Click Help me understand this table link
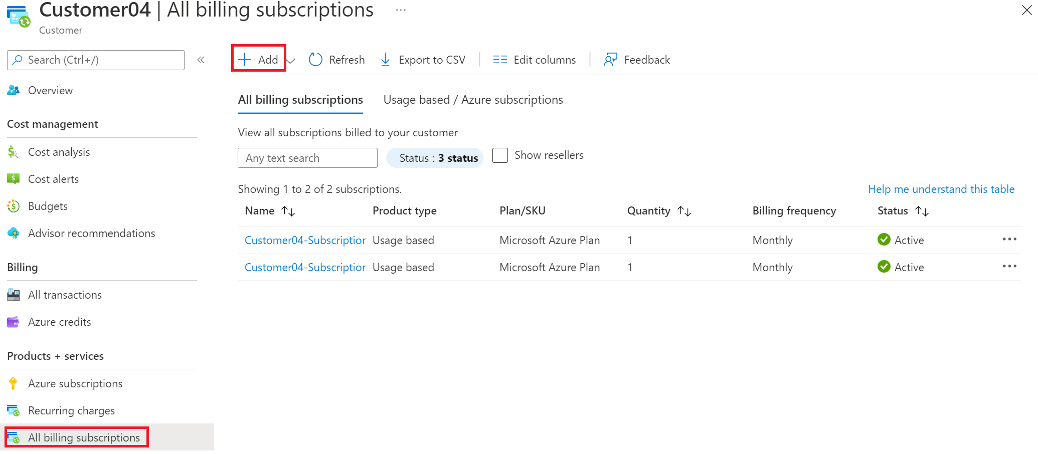Image resolution: width=1038 pixels, height=454 pixels. tap(941, 189)
